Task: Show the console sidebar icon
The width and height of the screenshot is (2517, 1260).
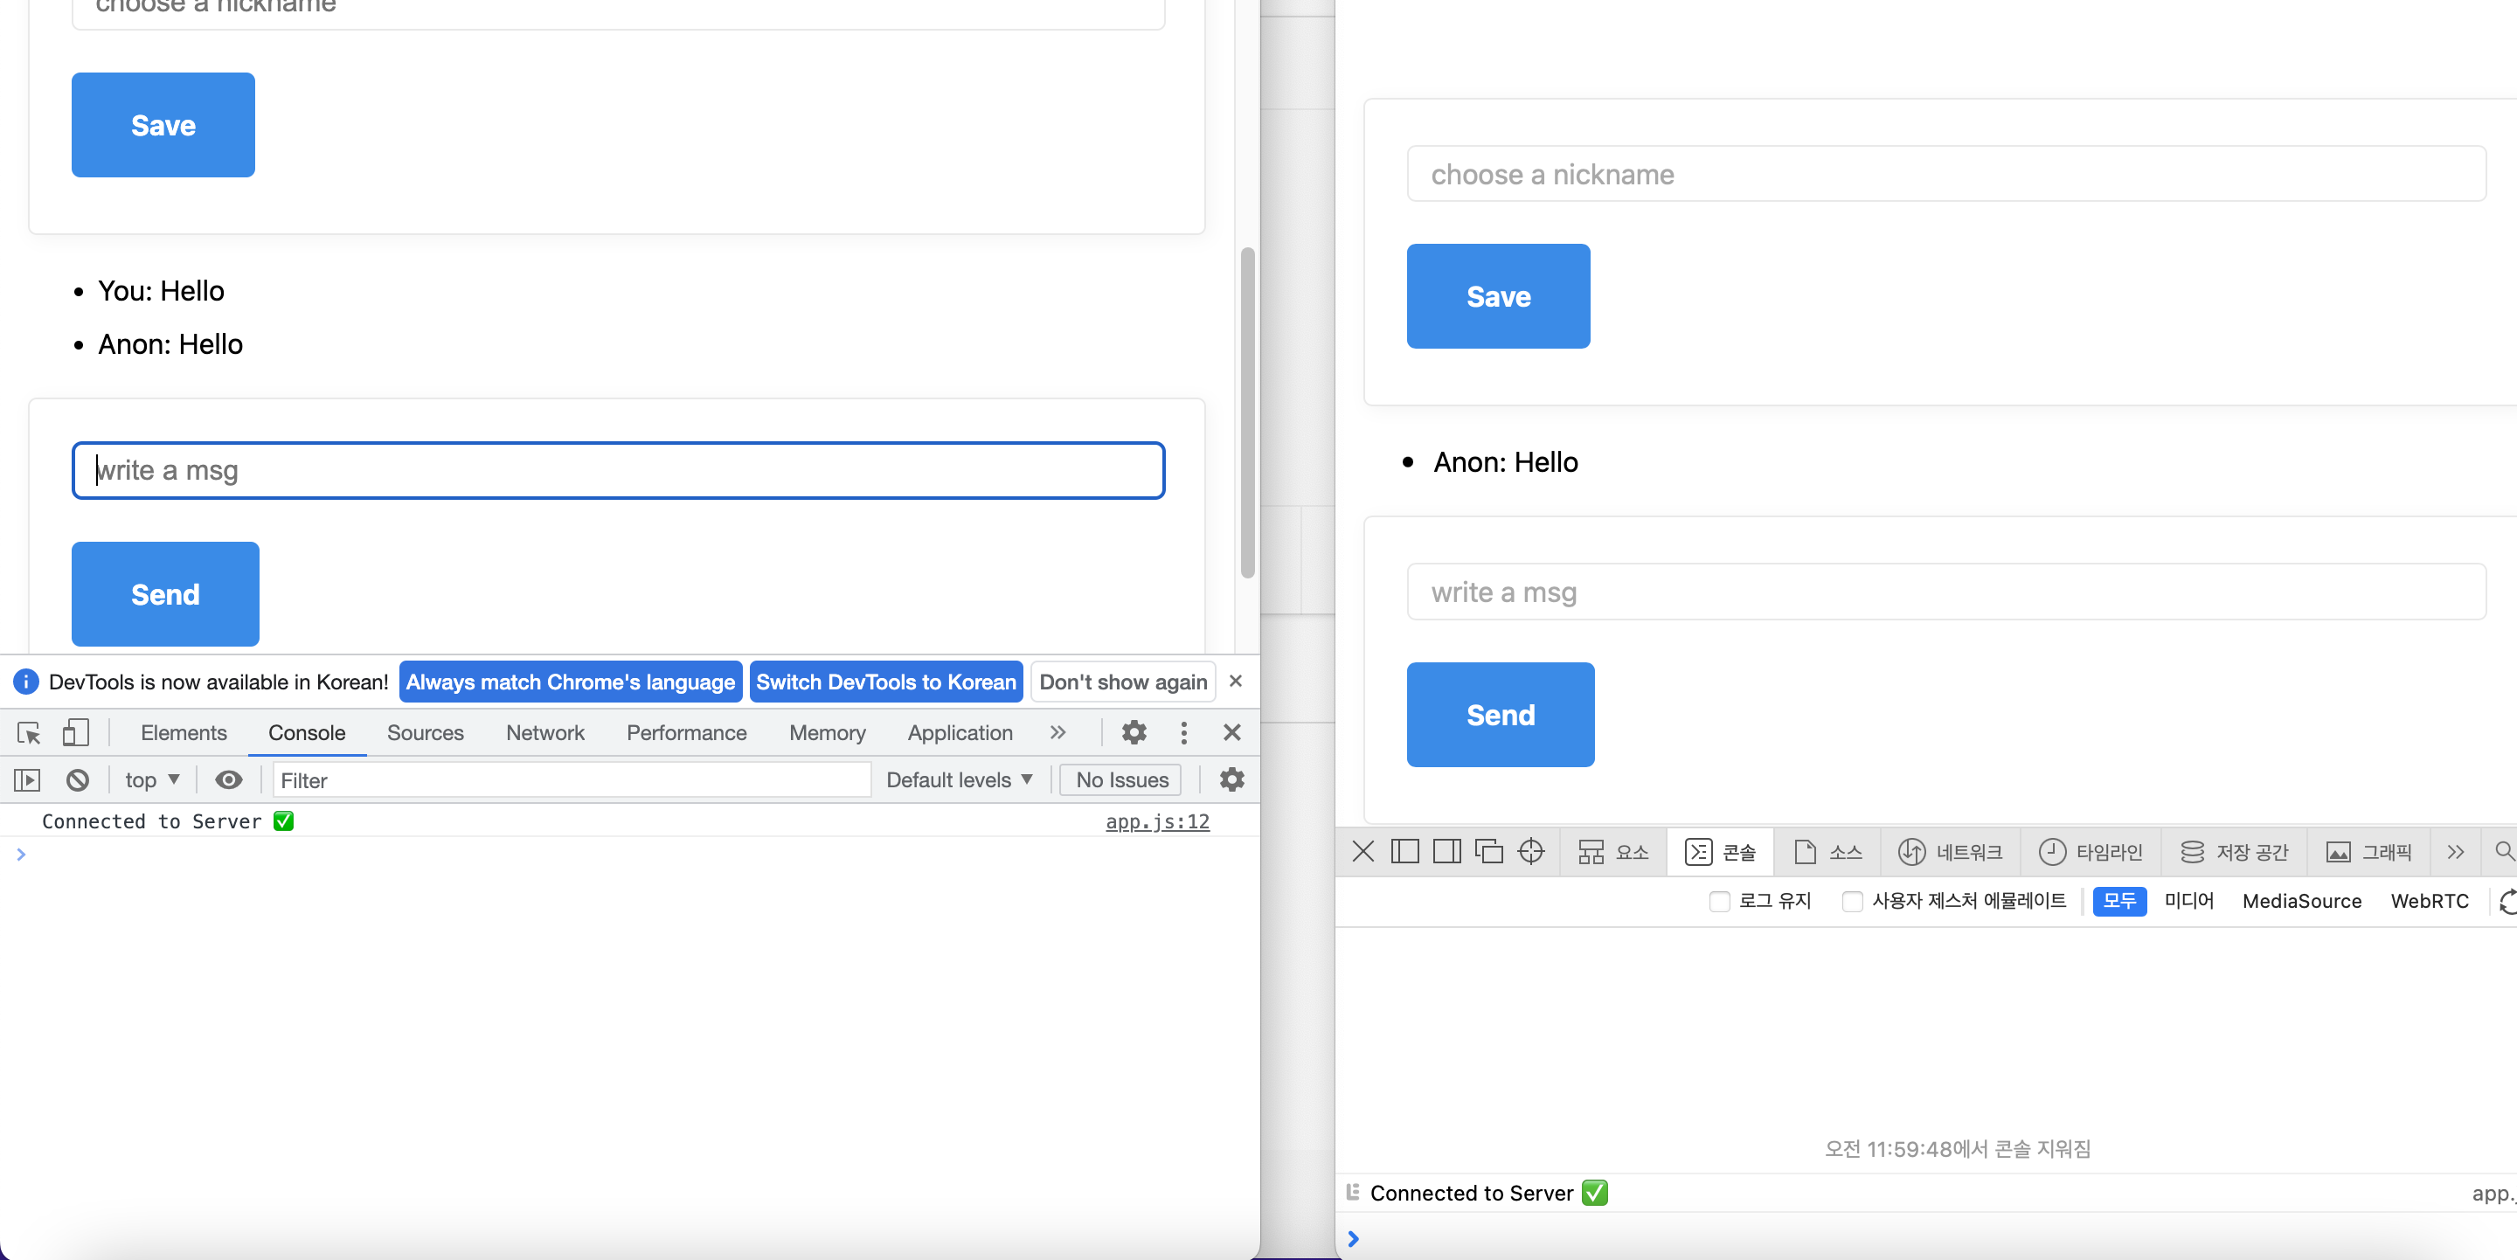Action: click(26, 779)
